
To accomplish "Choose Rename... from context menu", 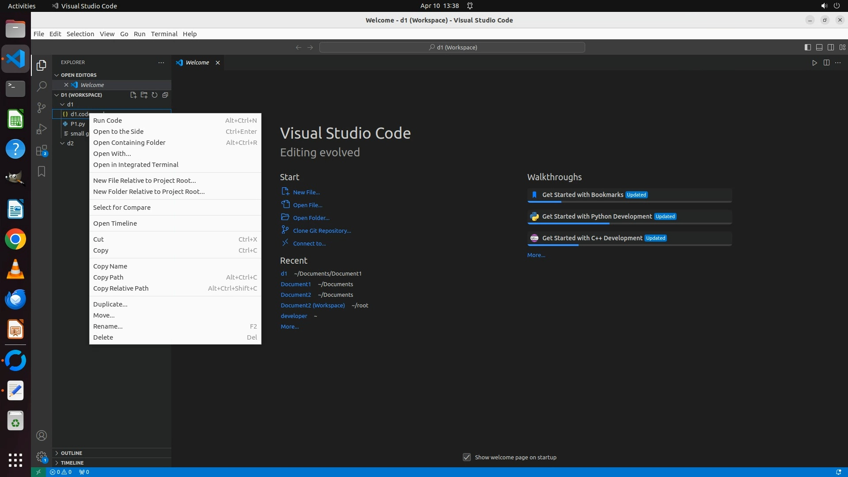I will pyautogui.click(x=108, y=326).
